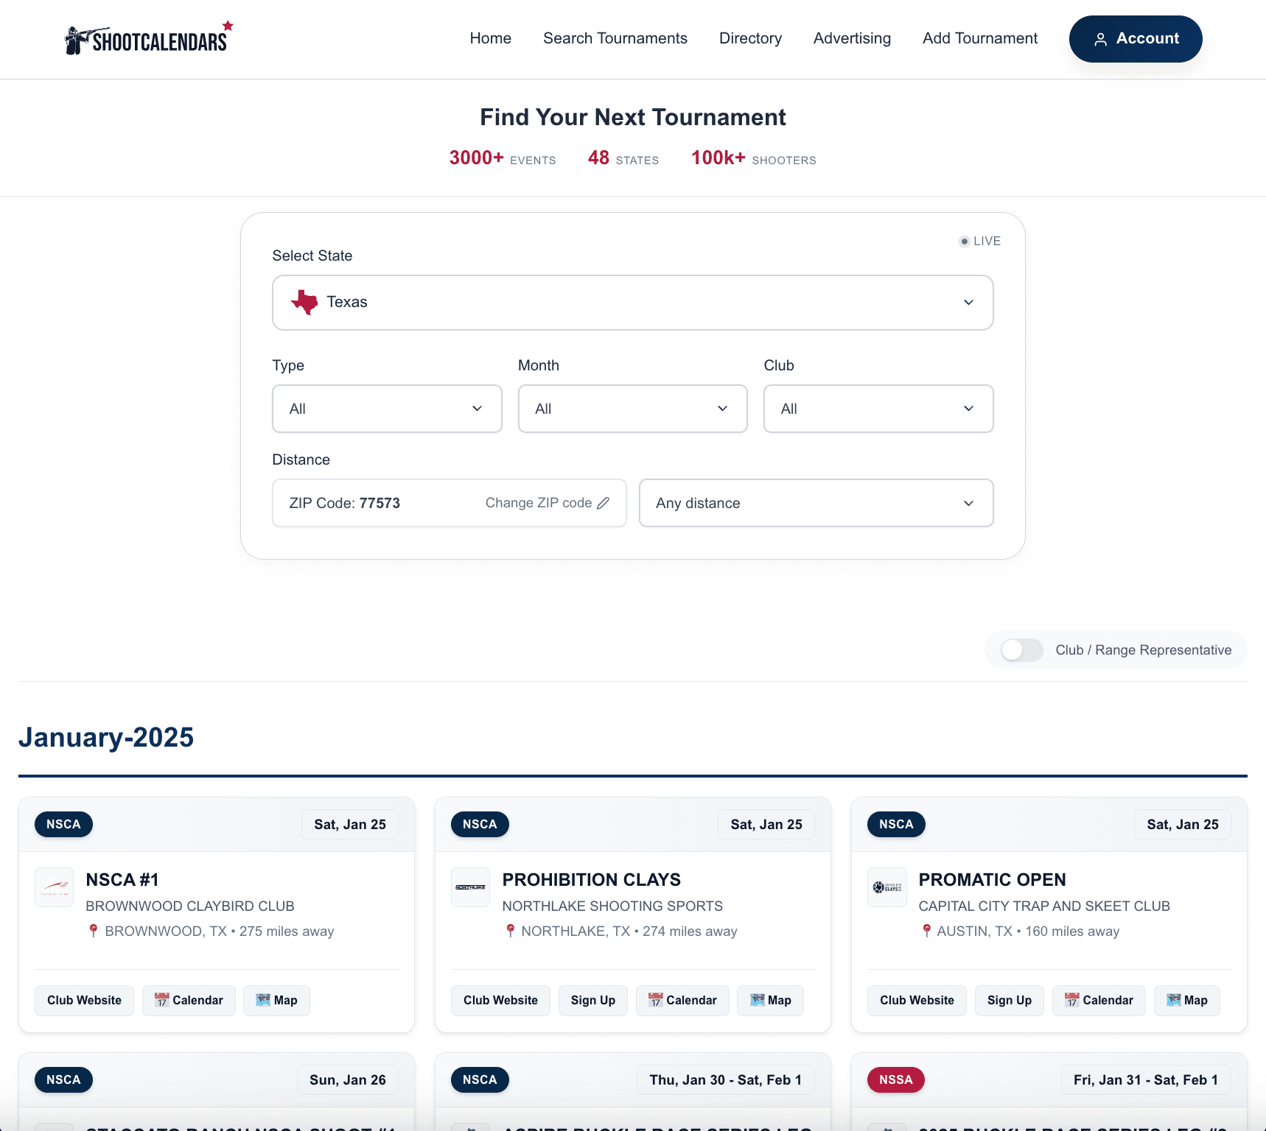Viewport: 1266px width, 1131px height.
Task: Click the Capital City Clays logo thumbnail
Action: point(887,887)
